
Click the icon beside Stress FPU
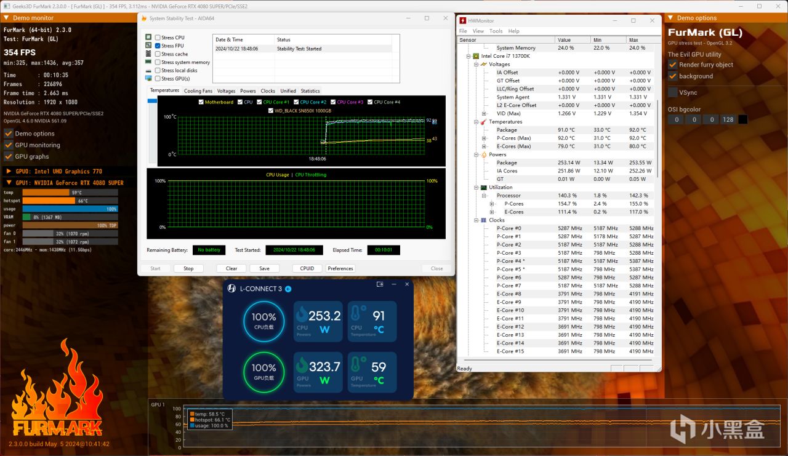click(x=149, y=46)
